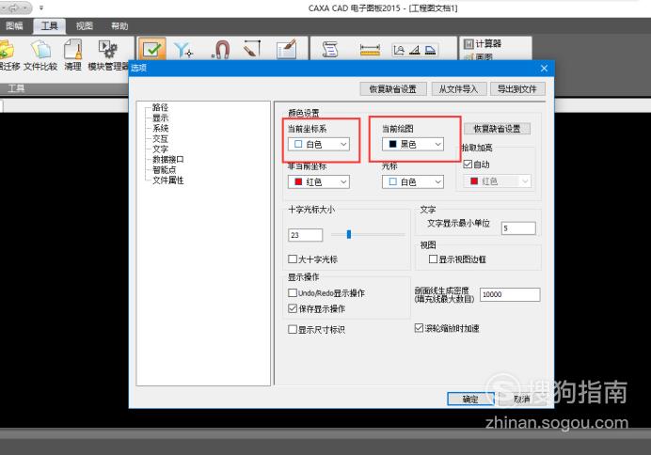Switch to the 视图 ribbon tab

coord(85,26)
